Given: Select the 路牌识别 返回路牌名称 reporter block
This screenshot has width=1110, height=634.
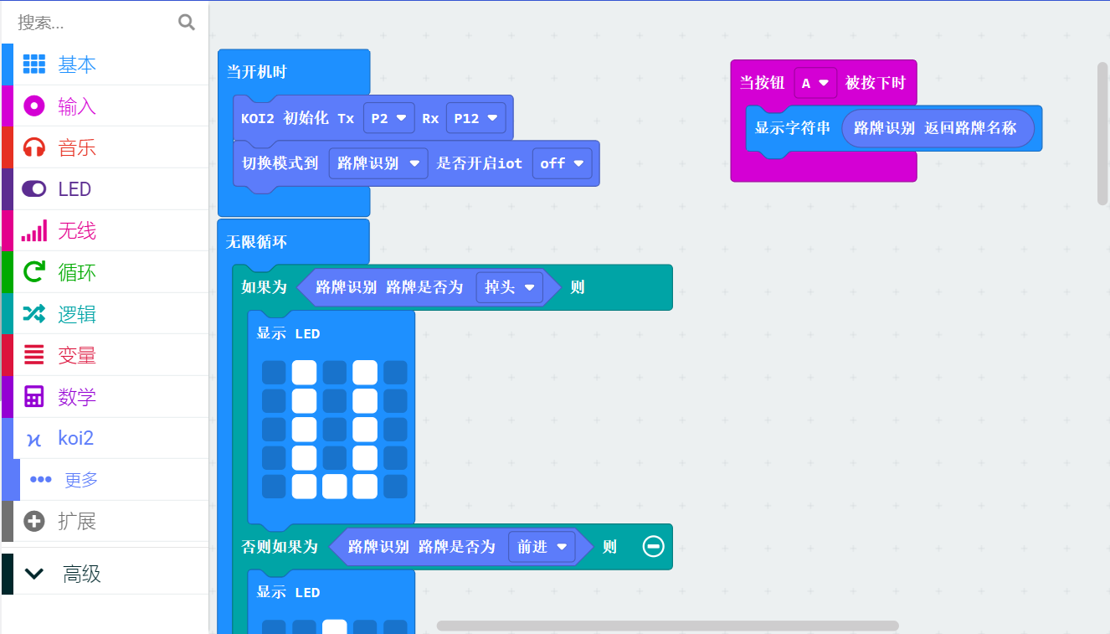Looking at the screenshot, I should (x=938, y=128).
